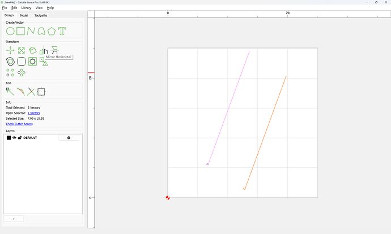The height and width of the screenshot is (234, 391).
Task: Activate the Resize transform tool
Action: (x=22, y=50)
